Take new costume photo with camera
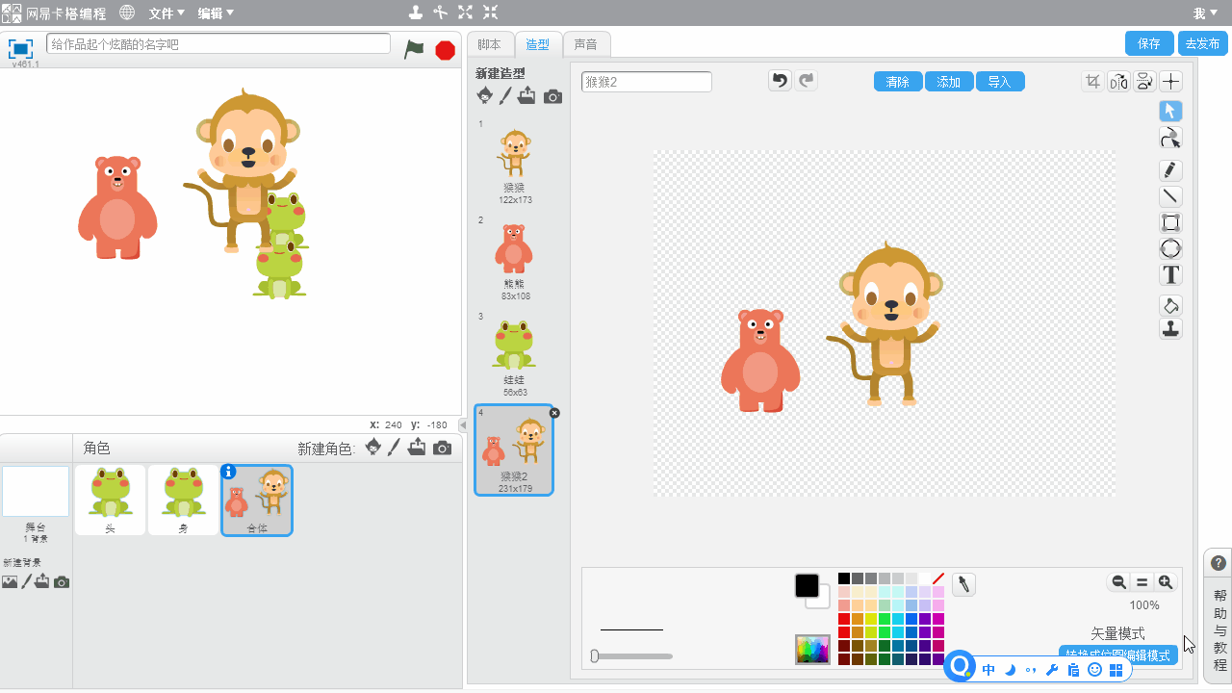Screen dimensions: 1232x693 (552, 96)
